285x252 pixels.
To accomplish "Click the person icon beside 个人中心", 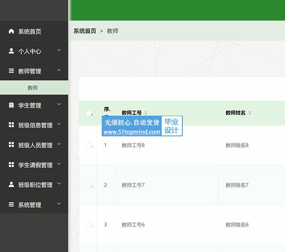I will (11, 51).
